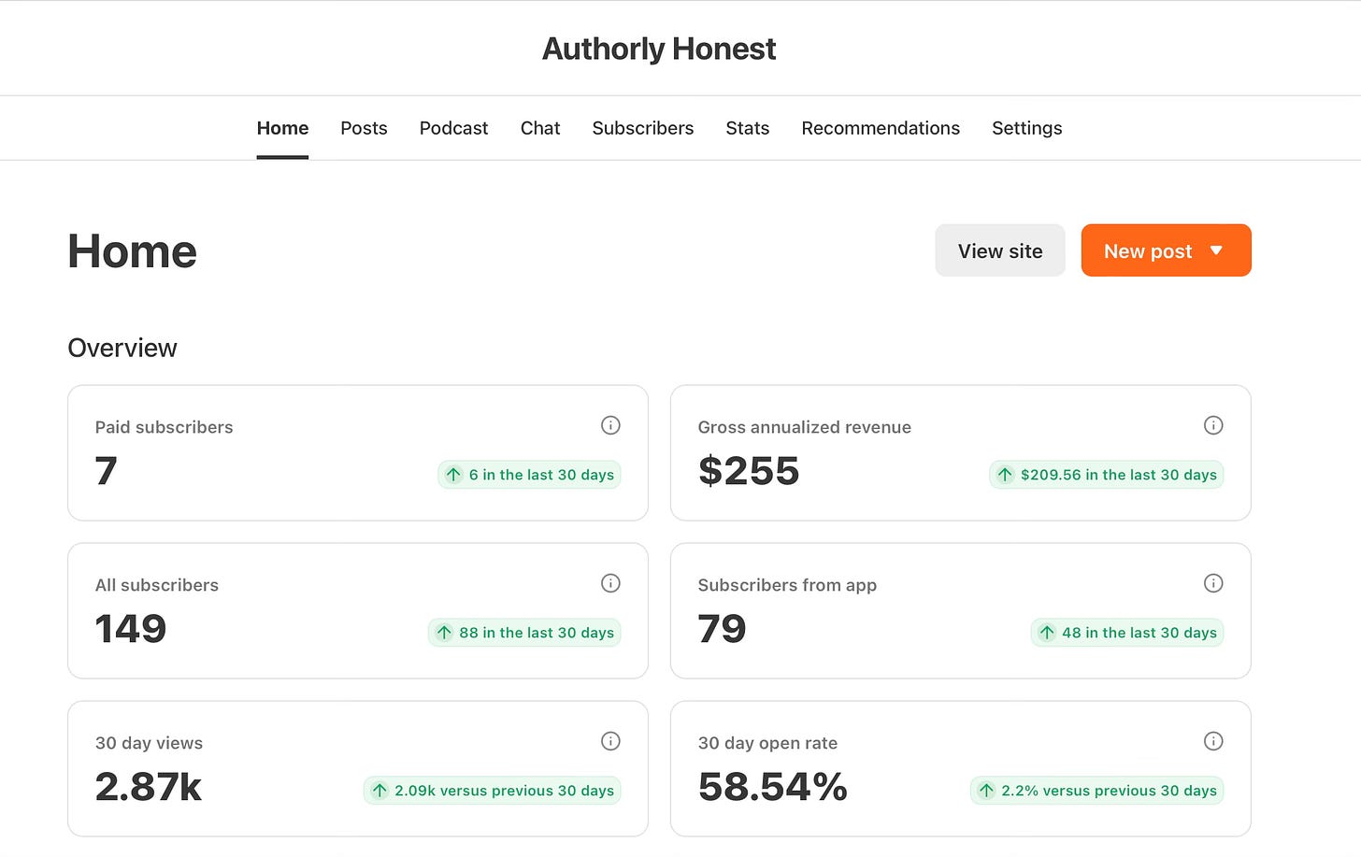Click the up-arrow icon in the '6 in the last 30 days' badge

[453, 475]
